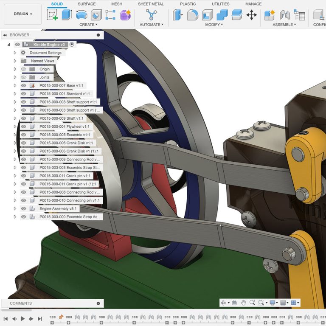Click the table icon in Assemble group
This screenshot has width=326, height=326.
tap(299, 15)
